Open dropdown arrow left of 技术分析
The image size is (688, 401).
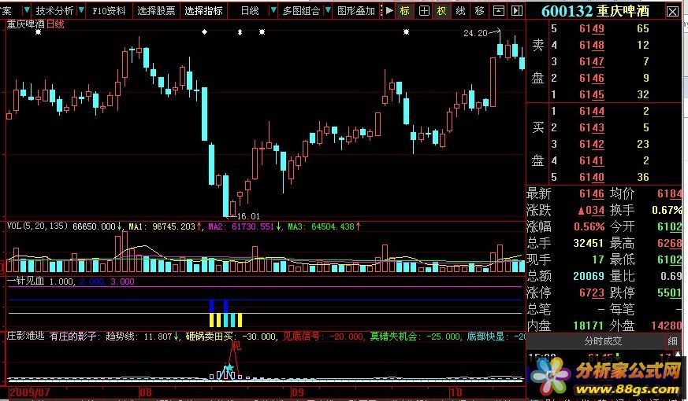[x=27, y=10]
